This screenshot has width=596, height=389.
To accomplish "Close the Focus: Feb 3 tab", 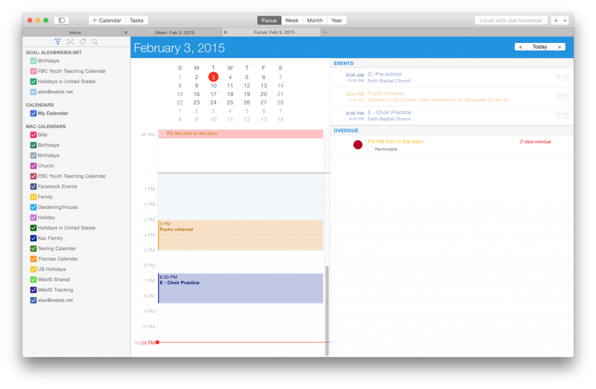I will click(226, 32).
